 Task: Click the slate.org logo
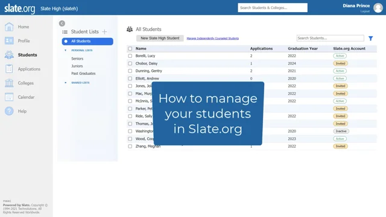coord(20,8)
